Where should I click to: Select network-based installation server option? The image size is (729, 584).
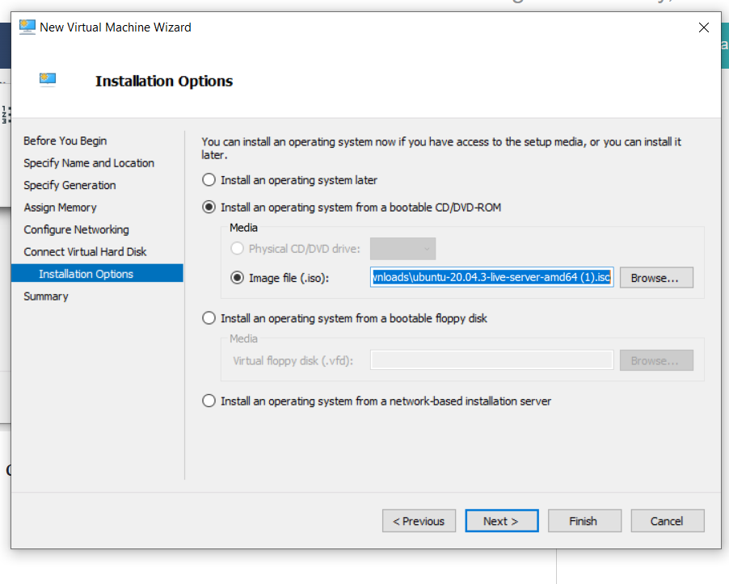[x=209, y=401]
